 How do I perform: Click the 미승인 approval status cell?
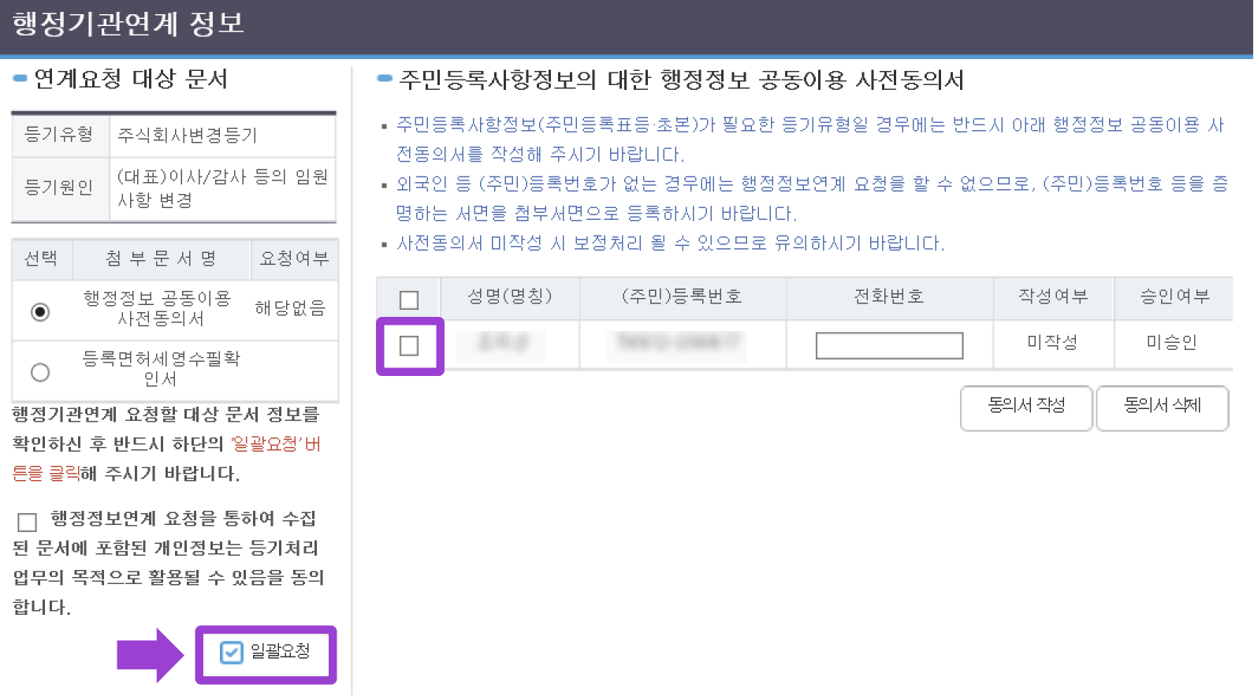tap(1172, 342)
